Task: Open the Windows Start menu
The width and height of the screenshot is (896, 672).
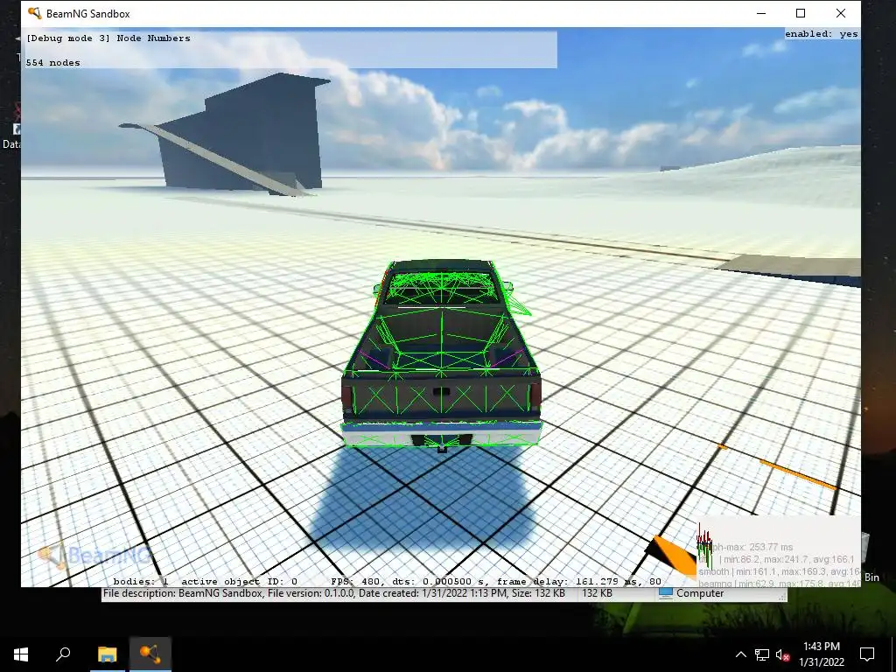Action: (x=21, y=654)
